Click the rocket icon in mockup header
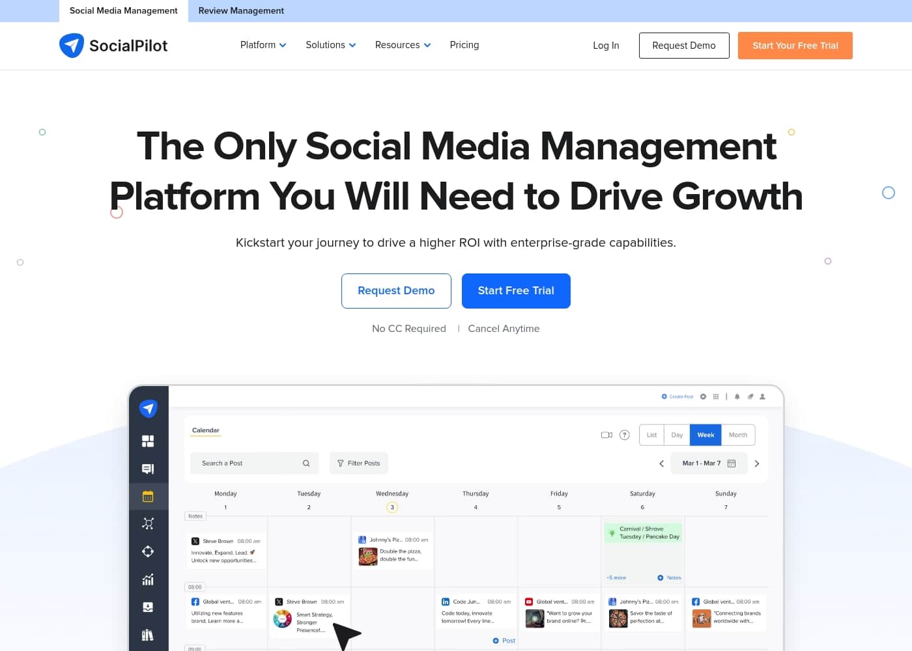Viewport: 912px width, 651px height. [750, 396]
